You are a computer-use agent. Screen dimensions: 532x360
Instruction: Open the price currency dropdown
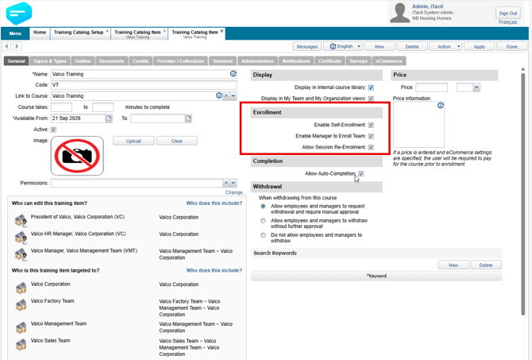[476, 87]
